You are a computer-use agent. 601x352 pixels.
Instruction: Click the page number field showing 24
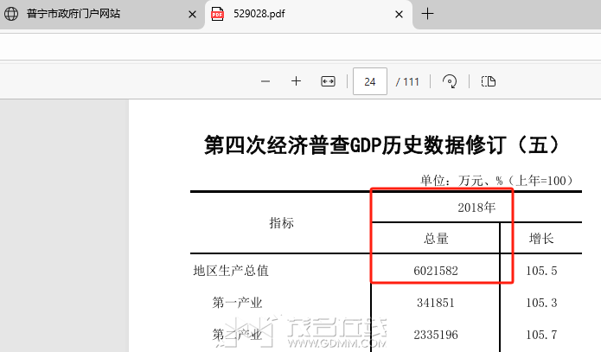(x=370, y=81)
